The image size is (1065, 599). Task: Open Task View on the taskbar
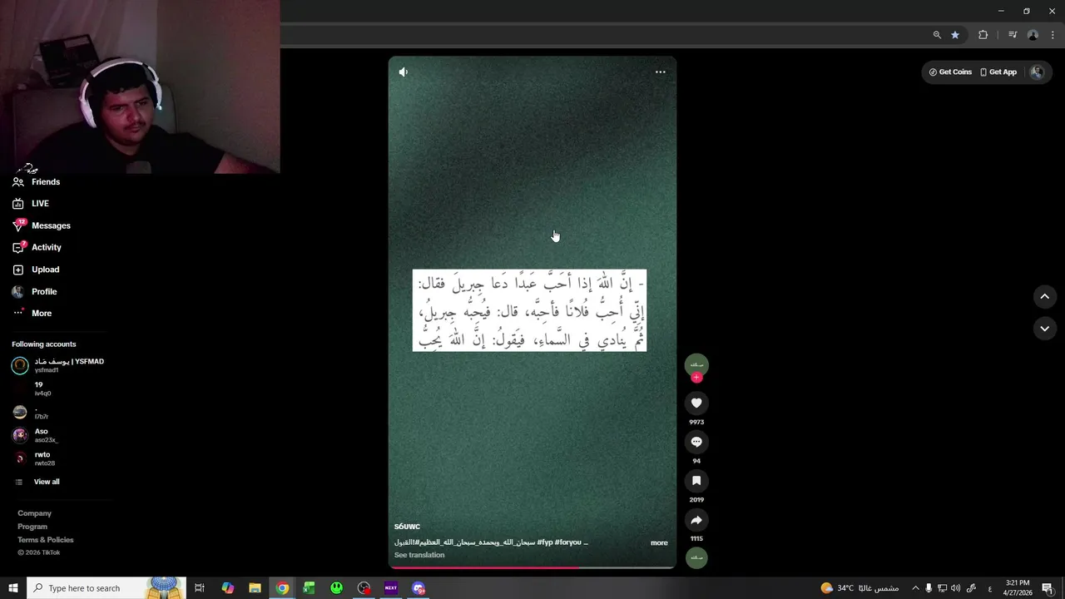coord(200,588)
